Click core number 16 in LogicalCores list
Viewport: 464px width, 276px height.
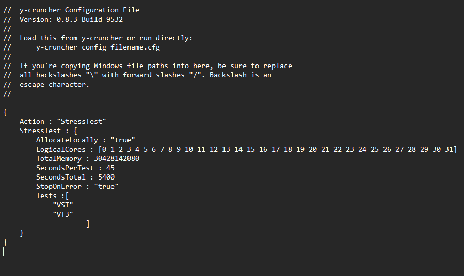coord(263,149)
